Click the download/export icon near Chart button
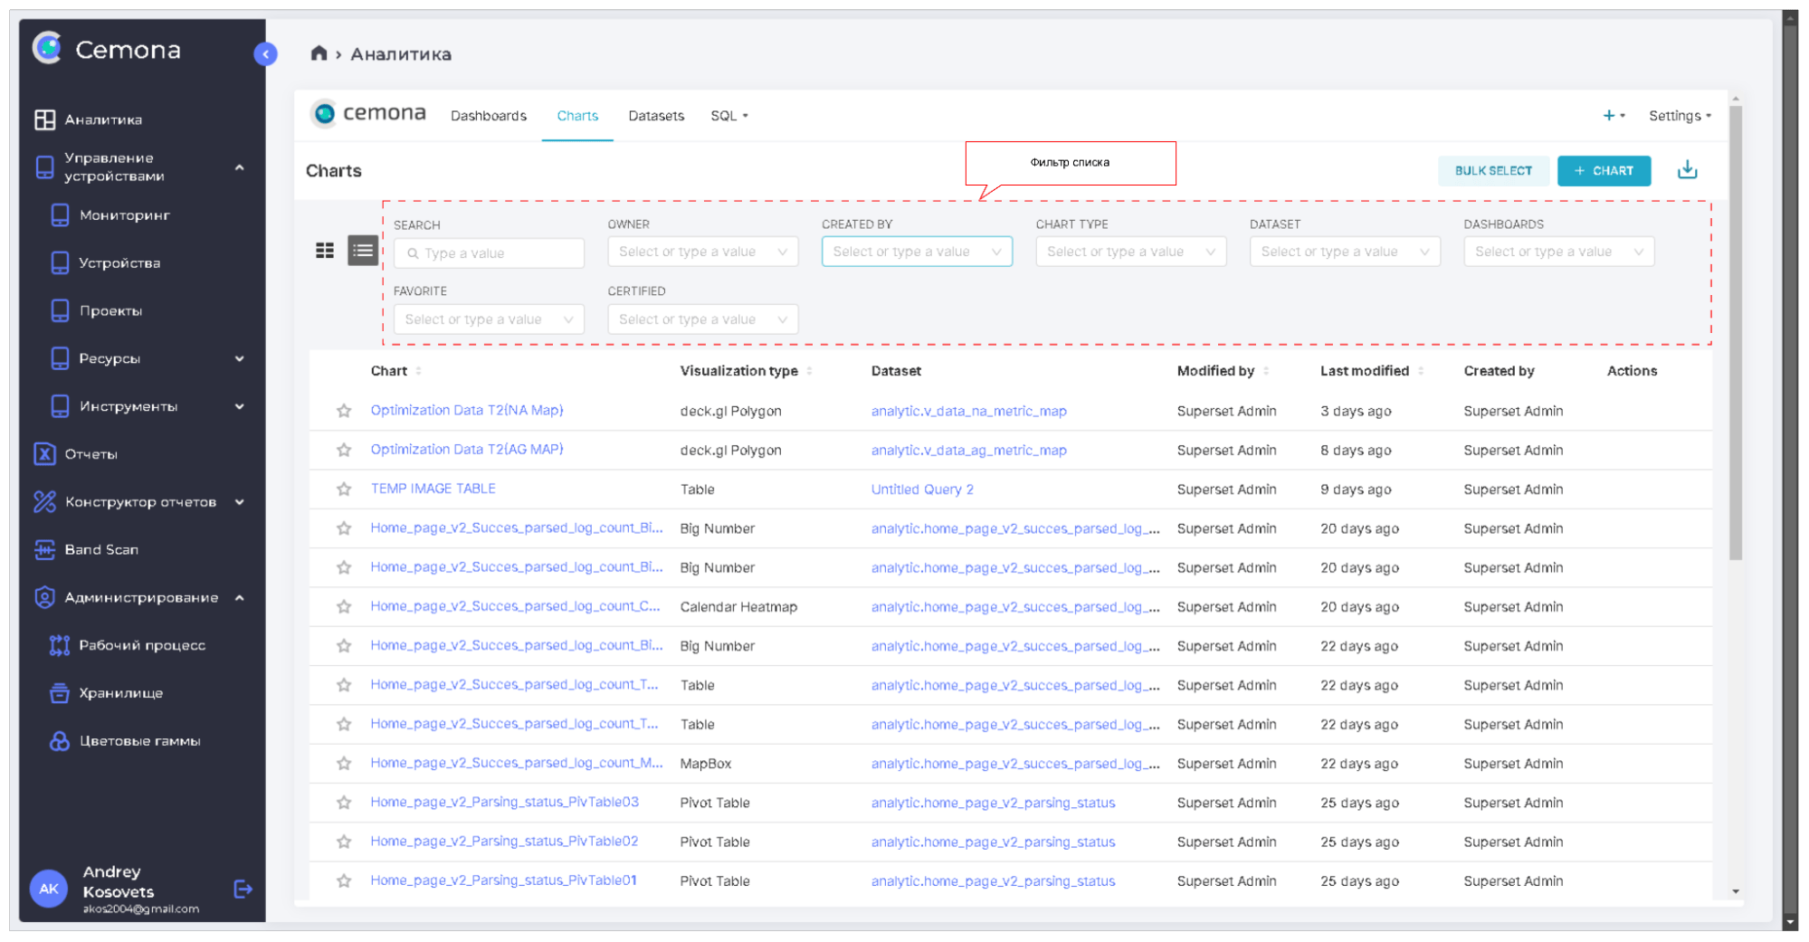1809x942 pixels. click(x=1687, y=170)
